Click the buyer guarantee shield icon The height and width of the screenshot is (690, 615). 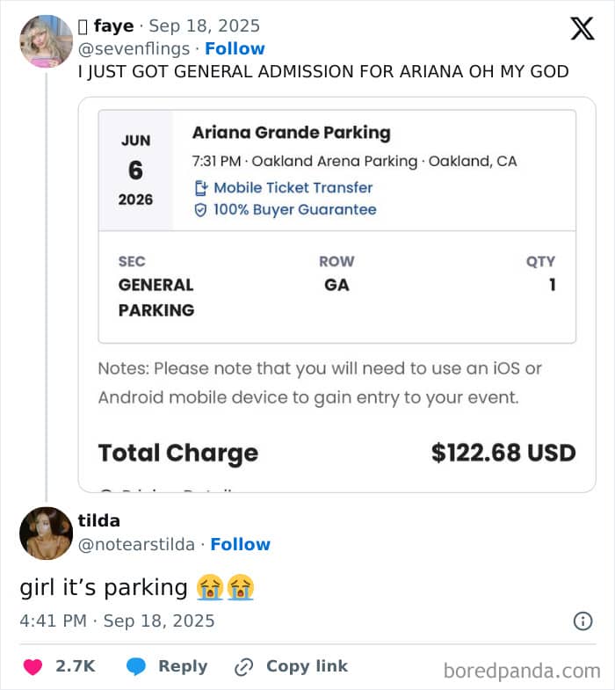200,210
